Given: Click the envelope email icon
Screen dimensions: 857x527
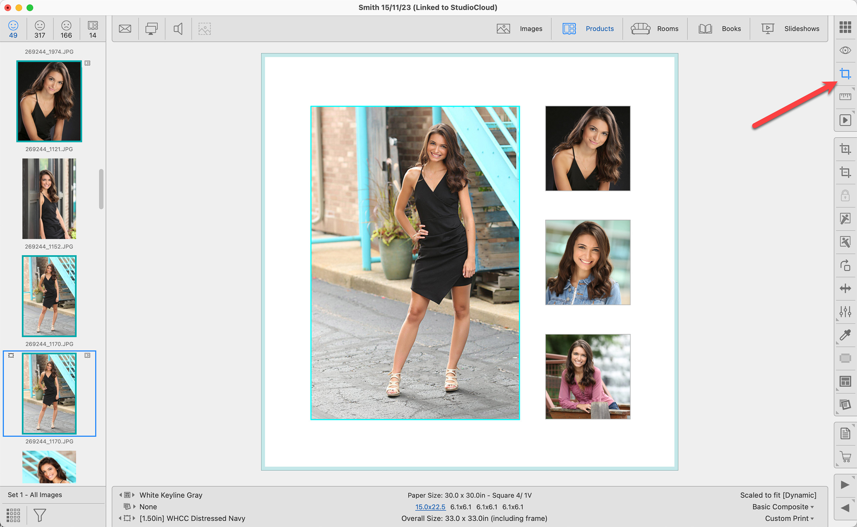Looking at the screenshot, I should click(125, 29).
